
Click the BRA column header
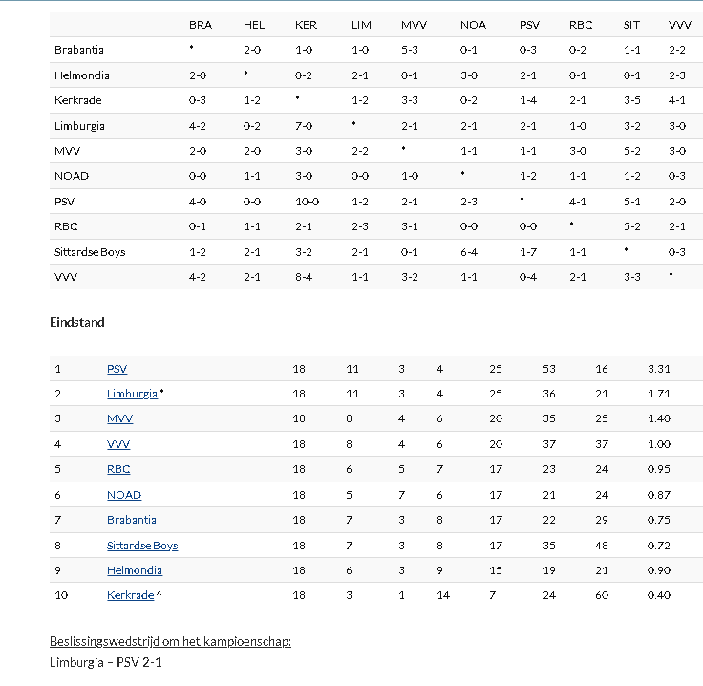tap(201, 25)
